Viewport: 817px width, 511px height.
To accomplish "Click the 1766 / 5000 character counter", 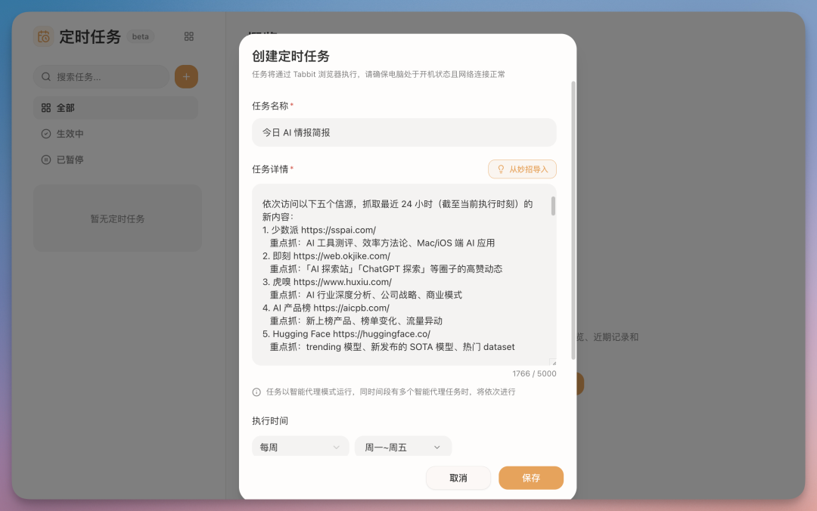I will (x=534, y=373).
